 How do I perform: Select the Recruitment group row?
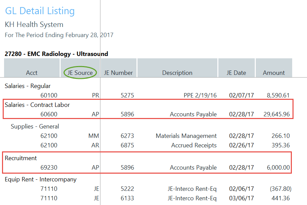tap(21, 158)
